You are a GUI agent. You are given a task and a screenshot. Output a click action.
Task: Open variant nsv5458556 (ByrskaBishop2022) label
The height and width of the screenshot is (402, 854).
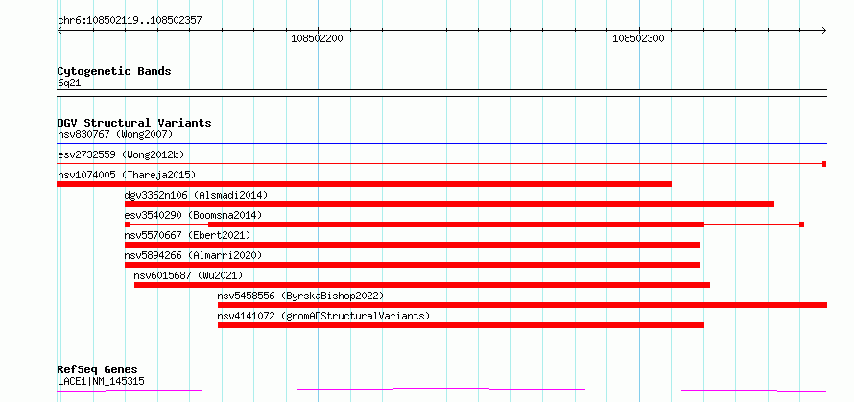pos(300,296)
